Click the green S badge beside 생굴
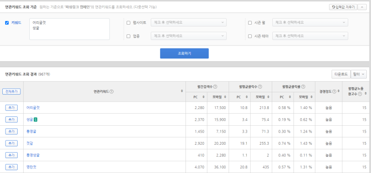 36,120
